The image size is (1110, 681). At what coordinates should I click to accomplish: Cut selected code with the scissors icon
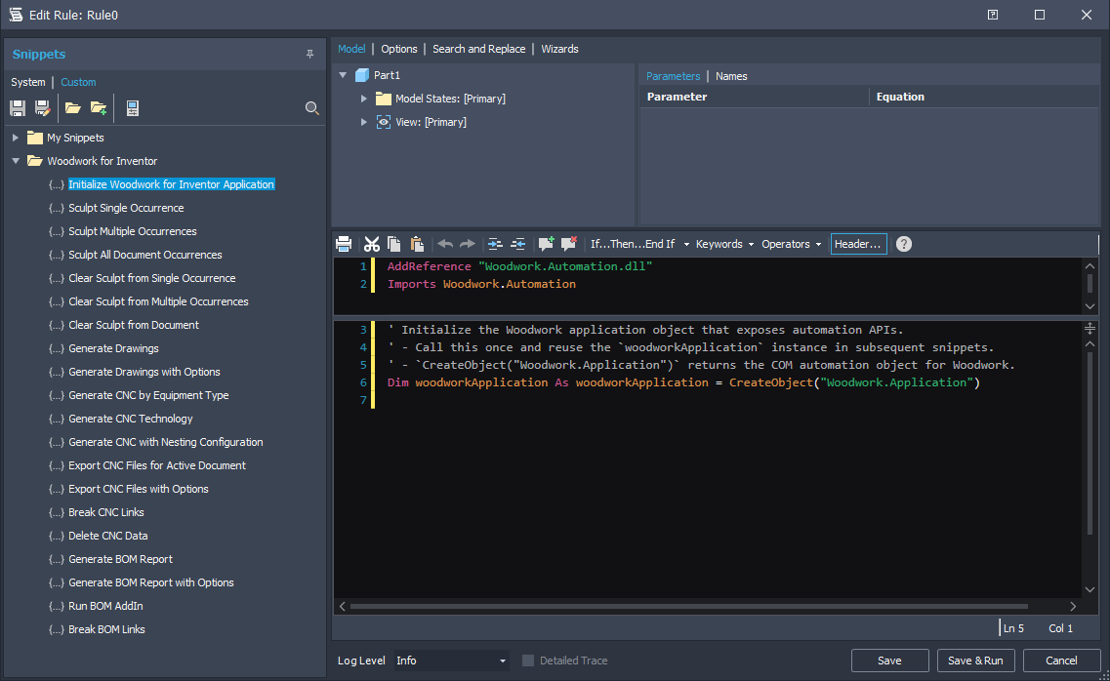372,244
